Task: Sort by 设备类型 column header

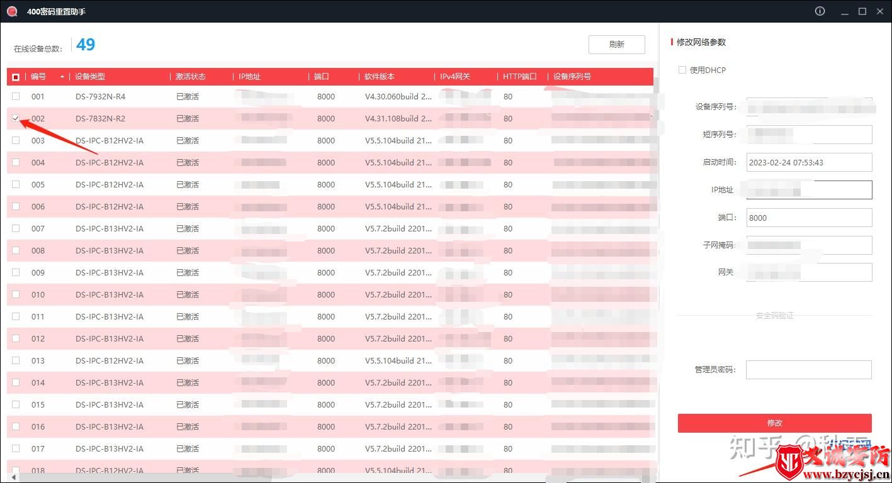Action: 90,77
